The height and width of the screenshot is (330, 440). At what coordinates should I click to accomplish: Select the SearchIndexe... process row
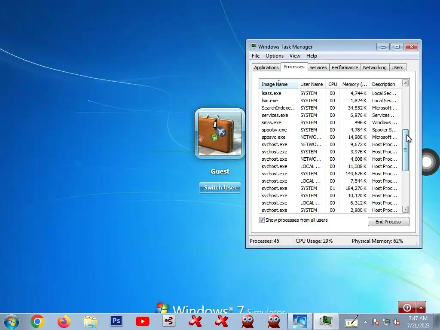(330, 108)
